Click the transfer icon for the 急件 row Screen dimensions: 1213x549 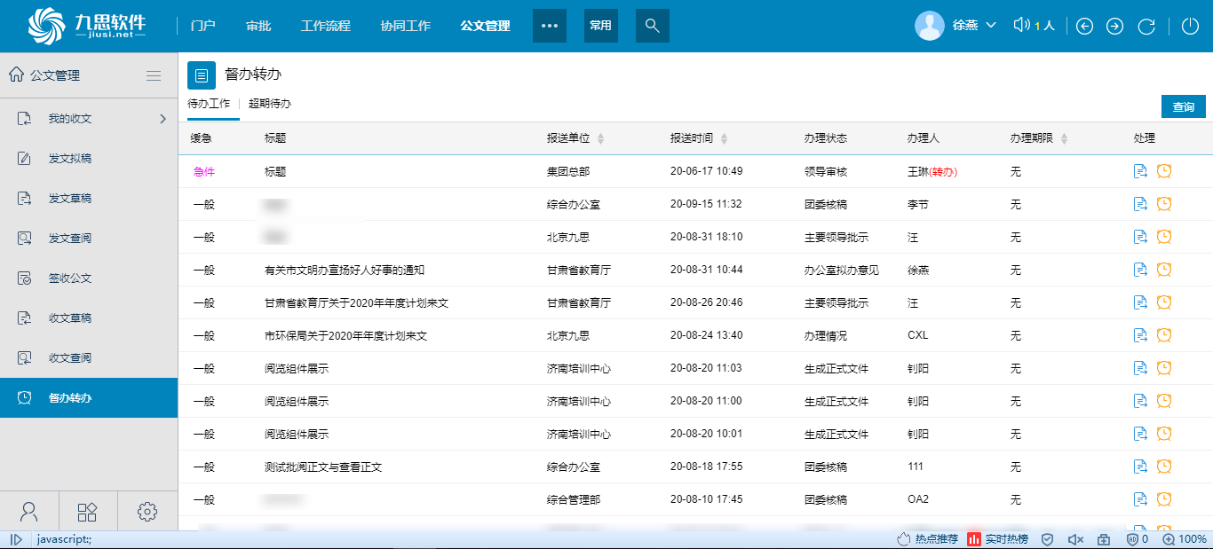point(1141,171)
